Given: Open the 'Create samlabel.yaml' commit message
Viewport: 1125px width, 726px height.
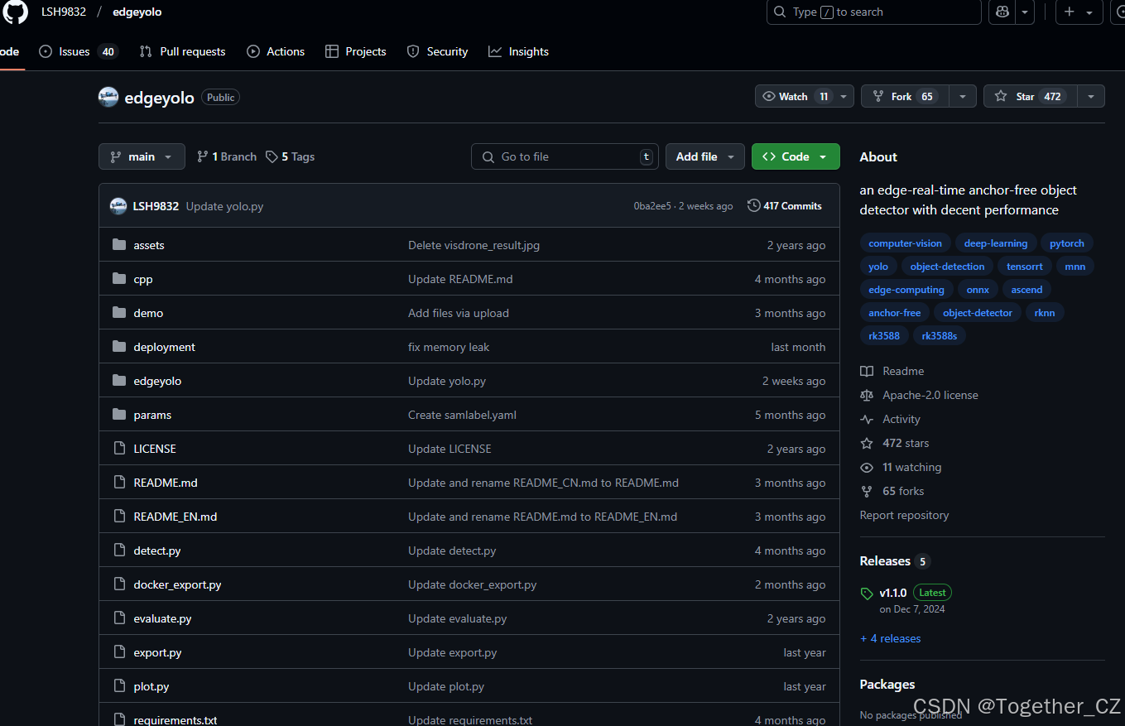Looking at the screenshot, I should 462,415.
